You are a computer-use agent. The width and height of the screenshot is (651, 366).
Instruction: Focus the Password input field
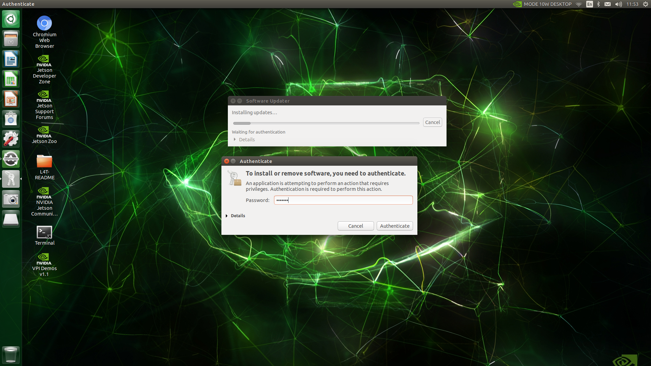point(343,200)
